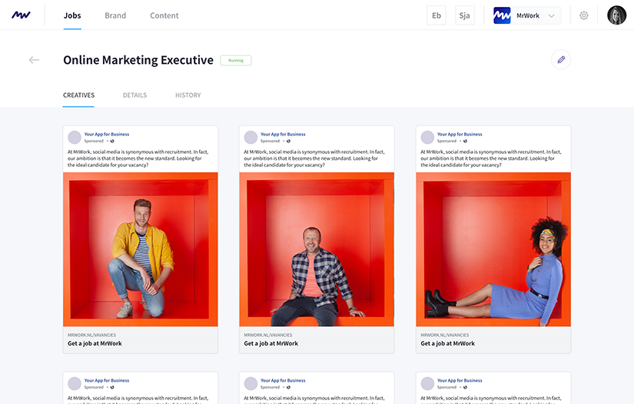Click the avatar circle on blue-dress card

427,137
